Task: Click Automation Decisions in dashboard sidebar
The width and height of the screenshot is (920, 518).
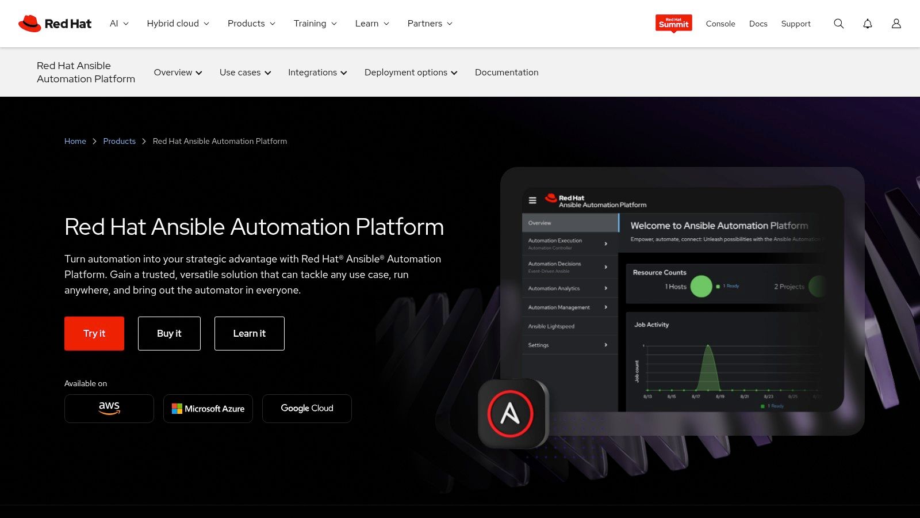Action: coord(570,266)
